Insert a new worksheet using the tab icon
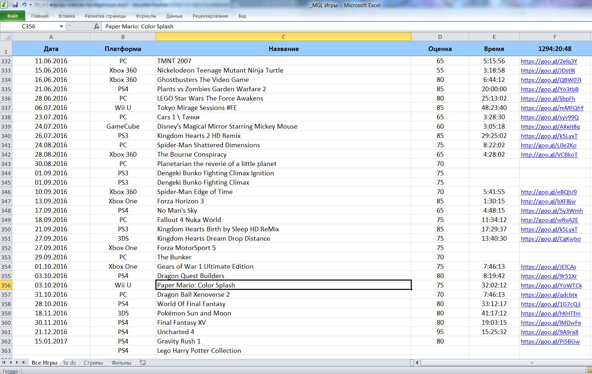The height and width of the screenshot is (374, 592). tap(143, 363)
